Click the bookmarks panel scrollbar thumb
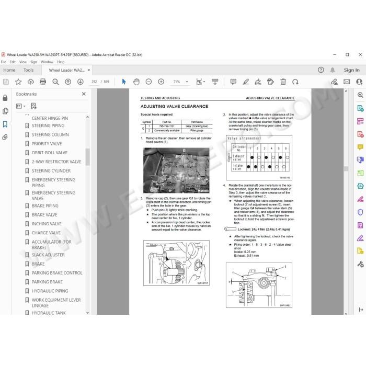 coord(87,157)
